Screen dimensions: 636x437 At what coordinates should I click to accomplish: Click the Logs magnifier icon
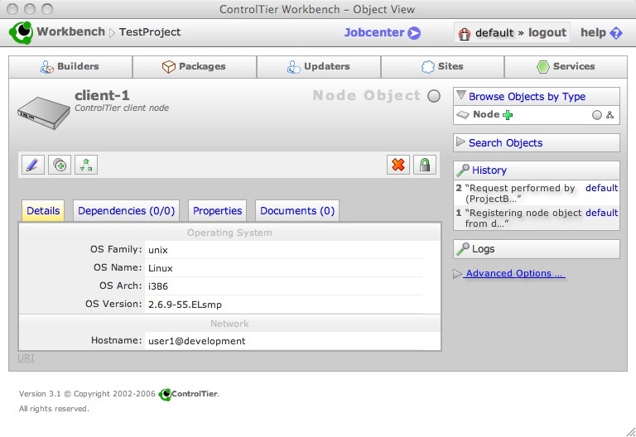click(463, 249)
